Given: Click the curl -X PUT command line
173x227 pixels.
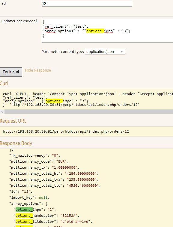Looking at the screenshot, I should pos(88,94).
